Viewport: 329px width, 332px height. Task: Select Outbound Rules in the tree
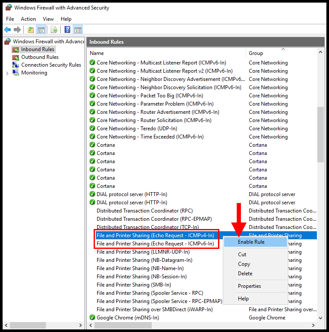click(x=40, y=57)
